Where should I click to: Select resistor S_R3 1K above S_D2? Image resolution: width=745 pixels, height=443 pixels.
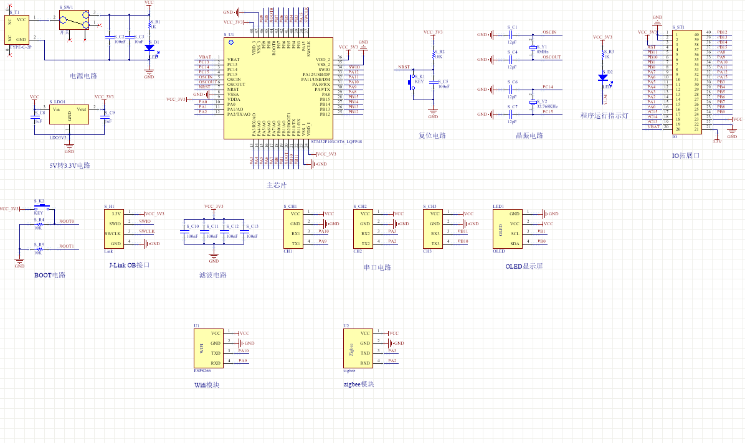603,55
